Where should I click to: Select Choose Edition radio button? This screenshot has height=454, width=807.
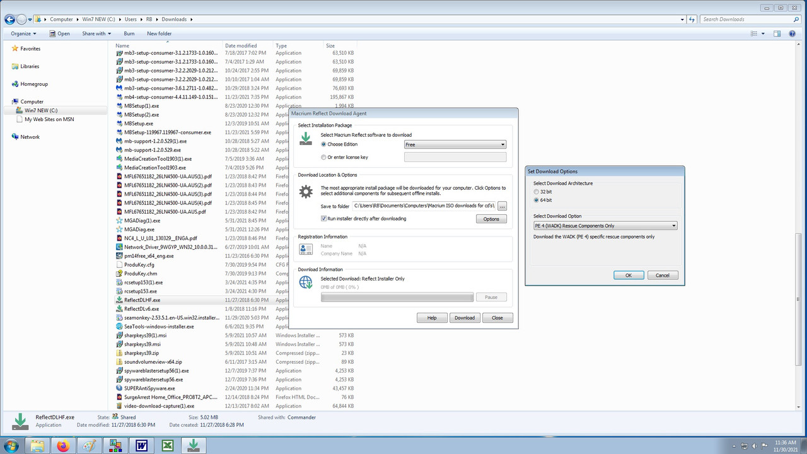click(x=324, y=144)
